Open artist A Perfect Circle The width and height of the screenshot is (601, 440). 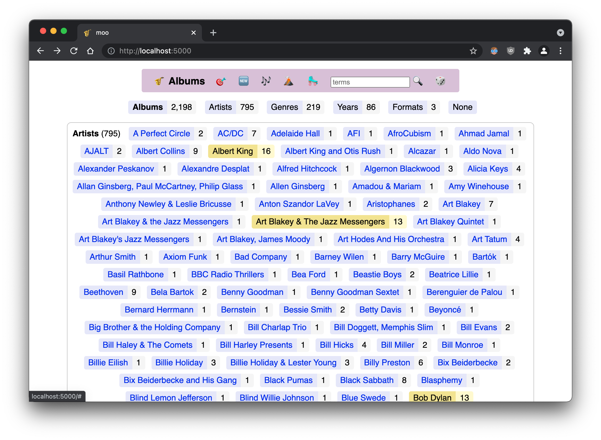coord(161,133)
